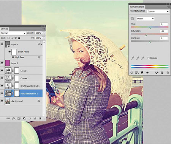Toggle High Pass filter visibility eye
The image size is (171, 144).
(13, 57)
